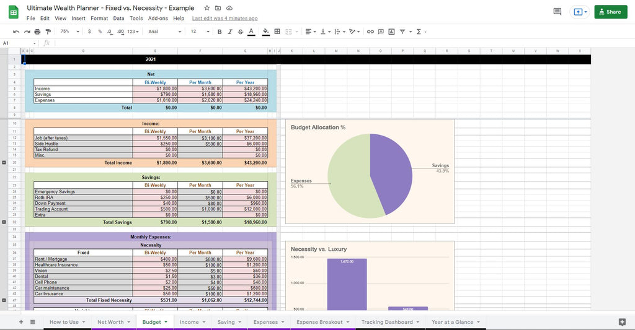This screenshot has height=330, width=635.
Task: Format cell as currency
Action: point(89,32)
